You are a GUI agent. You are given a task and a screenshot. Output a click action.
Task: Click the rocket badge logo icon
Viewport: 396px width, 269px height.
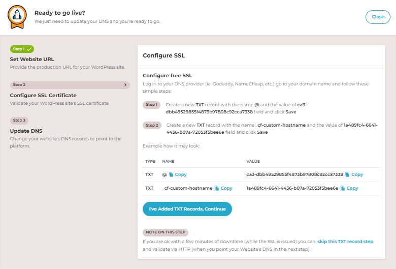coord(17,17)
